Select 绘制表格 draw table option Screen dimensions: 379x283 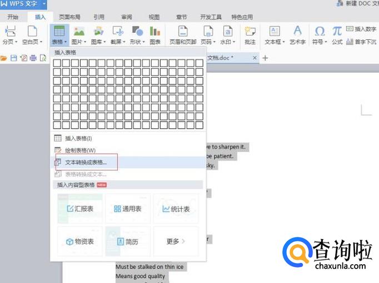tap(80, 150)
